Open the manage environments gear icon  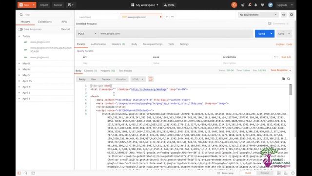(x=292, y=15)
